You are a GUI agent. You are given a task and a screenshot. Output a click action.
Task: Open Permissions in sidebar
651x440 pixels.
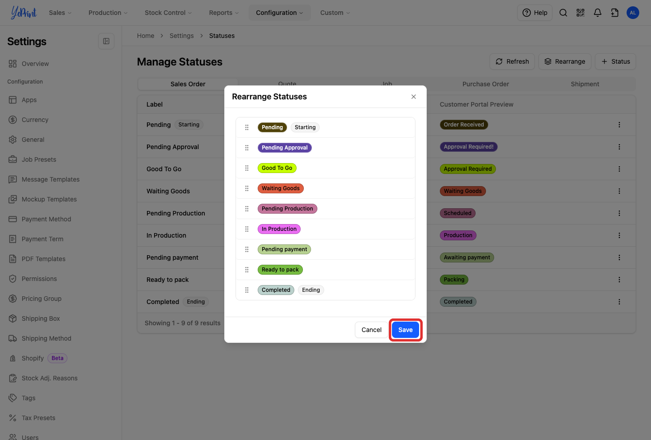(39, 279)
